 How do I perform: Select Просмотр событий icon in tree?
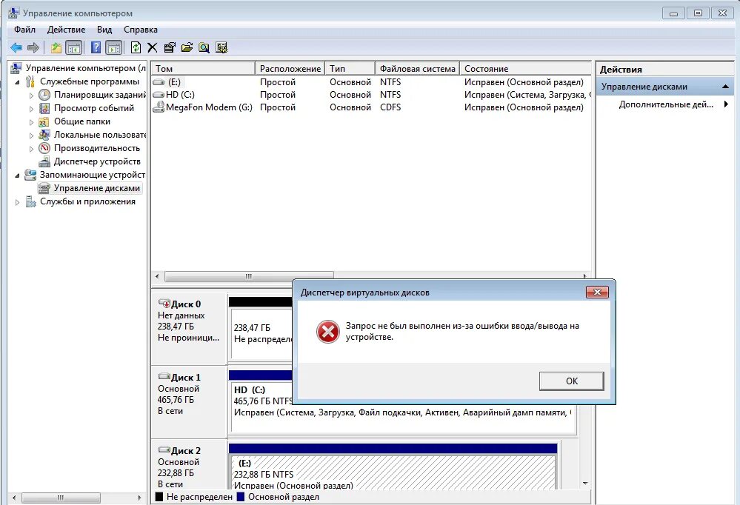(44, 108)
